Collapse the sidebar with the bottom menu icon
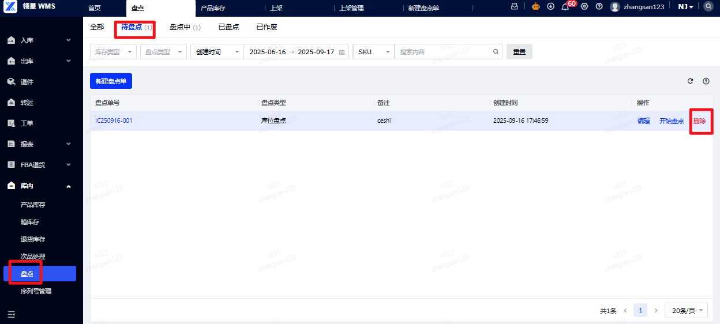This screenshot has height=324, width=720. [x=11, y=314]
